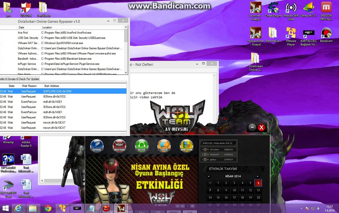Open HP LaserJet Professional desktop icon
The height and width of the screenshot is (213, 339).
(8, 164)
